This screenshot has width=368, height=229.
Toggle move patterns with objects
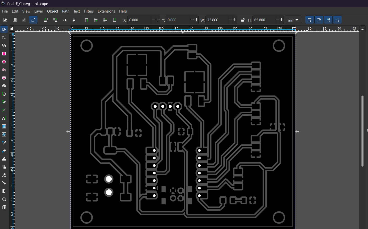click(337, 20)
